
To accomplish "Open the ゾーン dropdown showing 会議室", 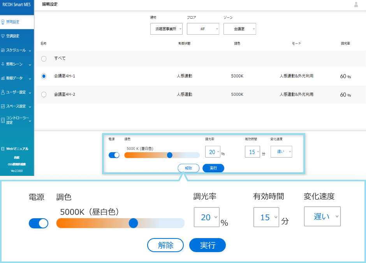I will [239, 28].
